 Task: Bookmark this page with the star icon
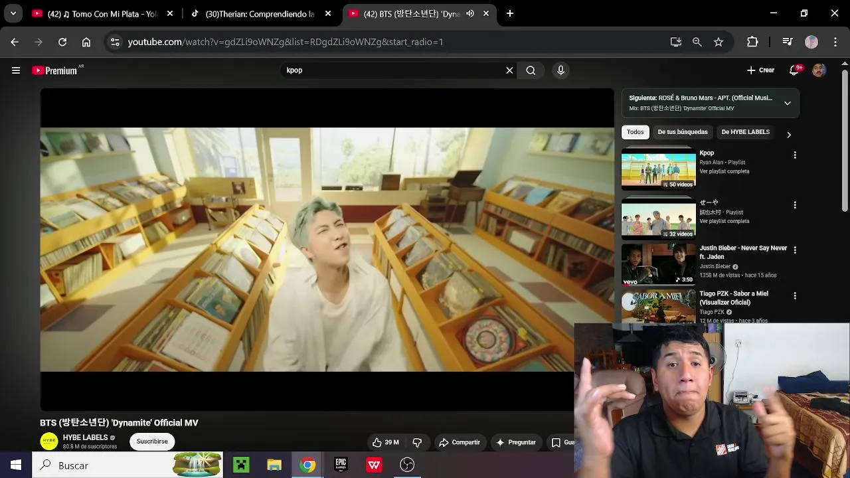pos(719,42)
